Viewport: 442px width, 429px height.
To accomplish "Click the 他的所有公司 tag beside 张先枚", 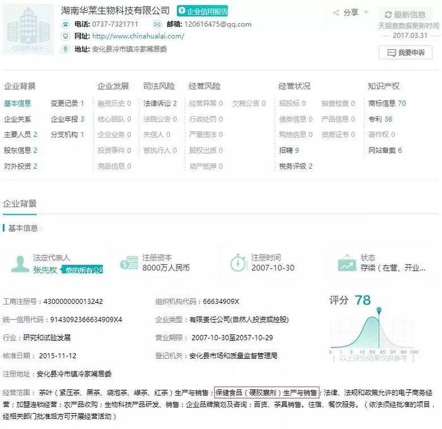I will 81,270.
